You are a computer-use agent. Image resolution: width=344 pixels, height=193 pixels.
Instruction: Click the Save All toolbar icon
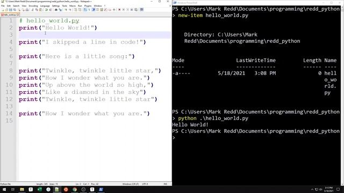pos(15,10)
